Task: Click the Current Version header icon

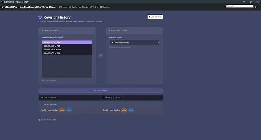Action: click(109, 30)
